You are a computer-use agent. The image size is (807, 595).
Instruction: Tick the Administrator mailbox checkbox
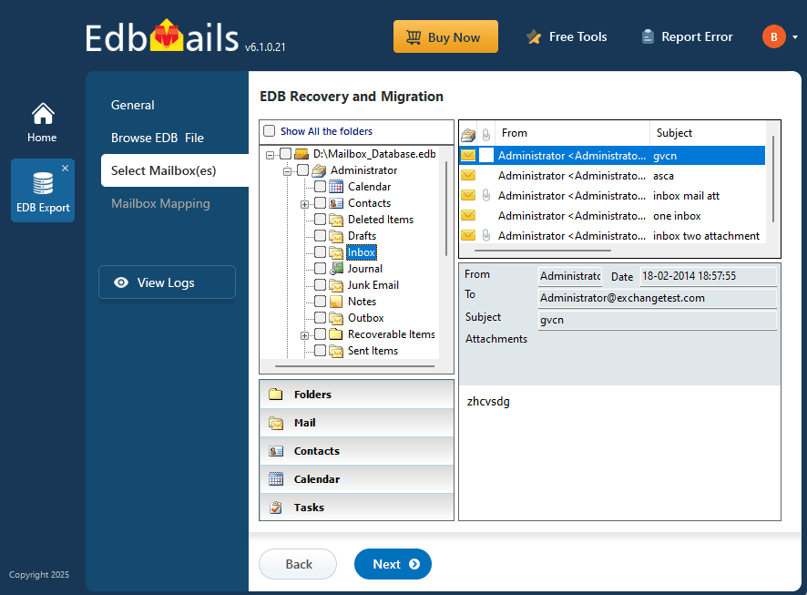[303, 169]
